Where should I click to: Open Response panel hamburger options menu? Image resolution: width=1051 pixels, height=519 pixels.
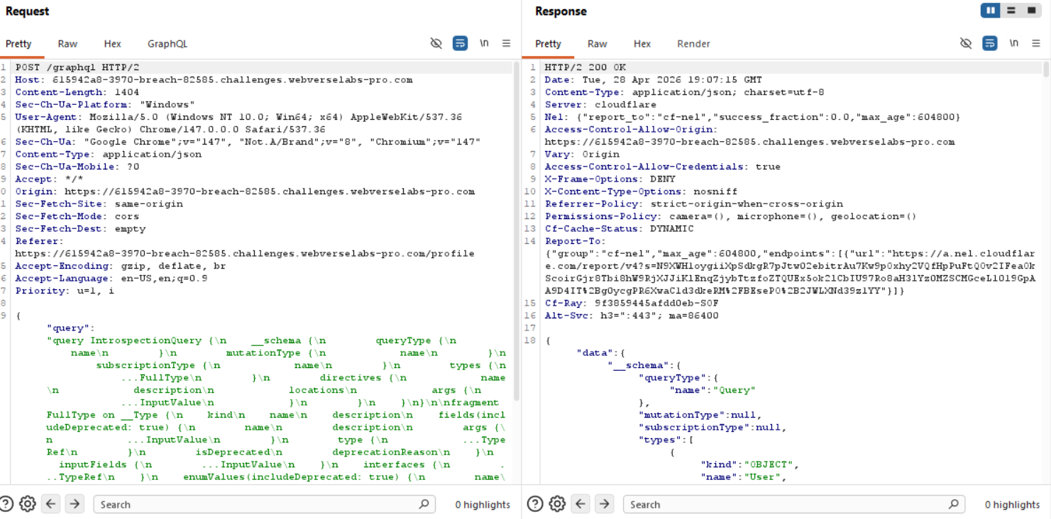tap(1035, 43)
